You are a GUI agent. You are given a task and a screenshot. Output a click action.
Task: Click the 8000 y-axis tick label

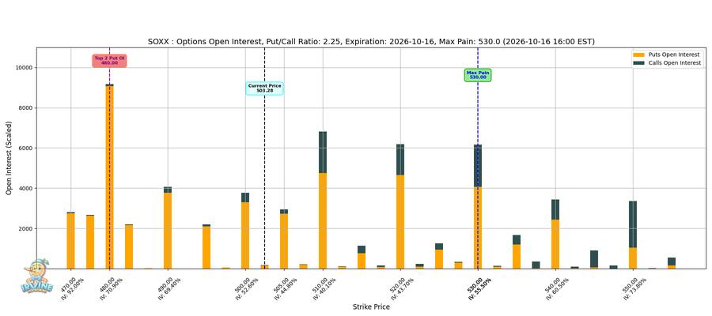pos(25,108)
